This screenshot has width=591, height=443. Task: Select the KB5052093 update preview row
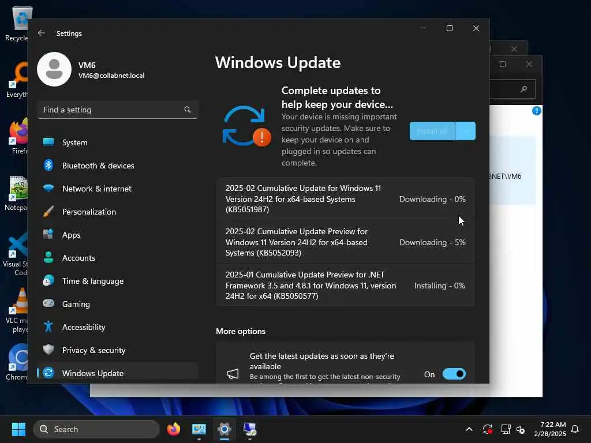pyautogui.click(x=345, y=242)
